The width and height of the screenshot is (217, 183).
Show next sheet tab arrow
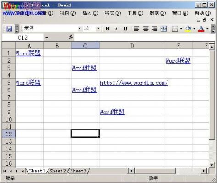coord(17,171)
